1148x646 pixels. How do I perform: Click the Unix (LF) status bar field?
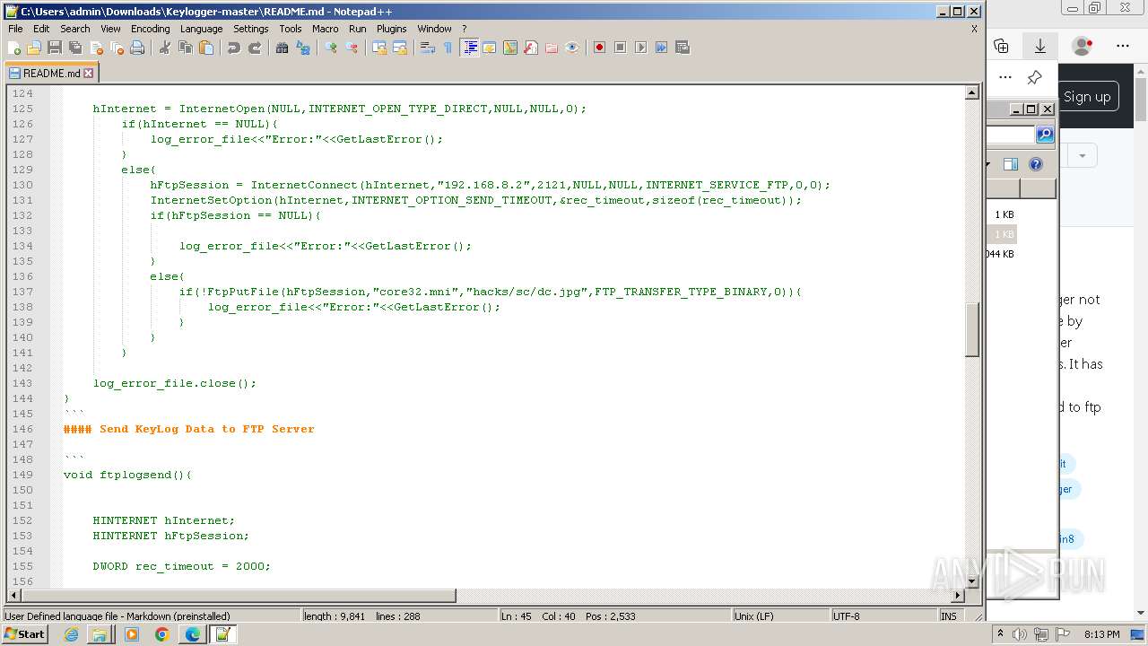[x=780, y=616]
